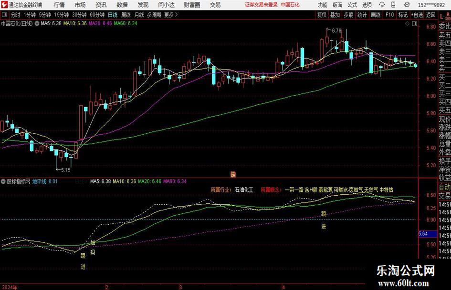Screen dimensions: 451x290
Task: Click the 证券交易未登录 login link
Action: pos(261,5)
